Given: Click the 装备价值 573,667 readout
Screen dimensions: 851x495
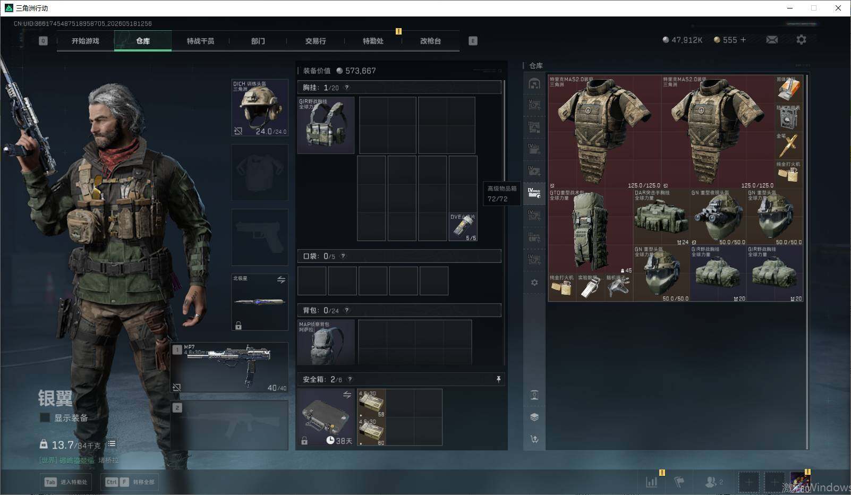Looking at the screenshot, I should 339,71.
